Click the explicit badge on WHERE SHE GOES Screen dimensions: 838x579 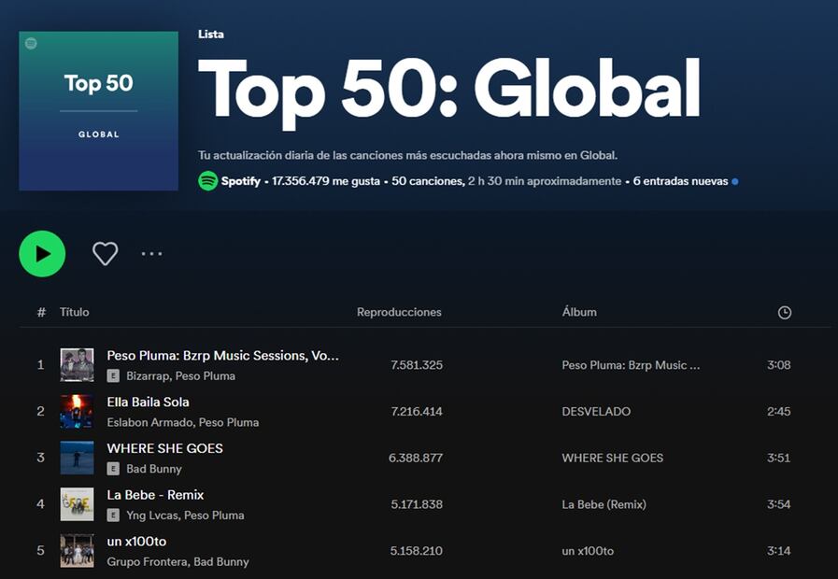click(113, 469)
